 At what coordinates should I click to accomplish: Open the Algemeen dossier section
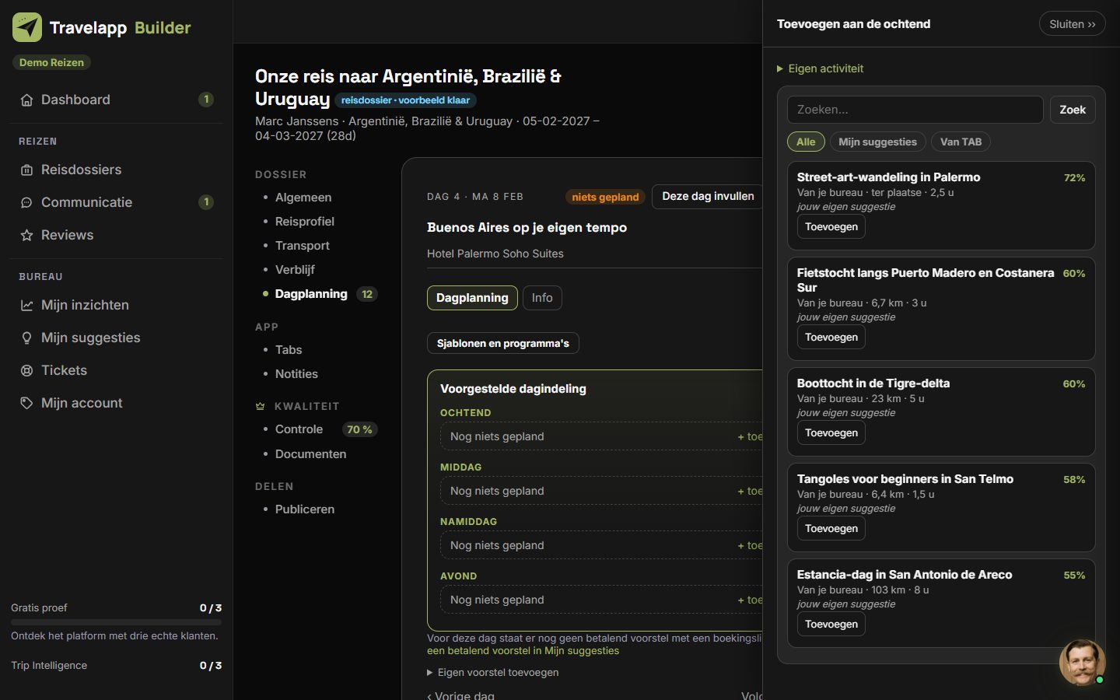coord(303,198)
